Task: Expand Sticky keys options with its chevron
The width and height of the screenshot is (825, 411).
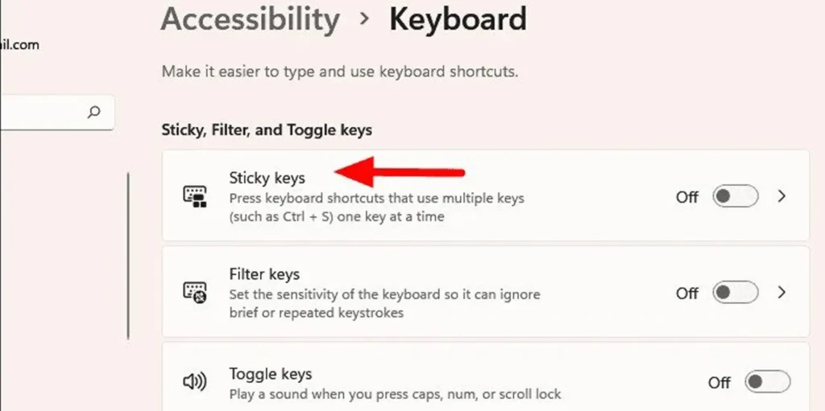Action: 781,196
